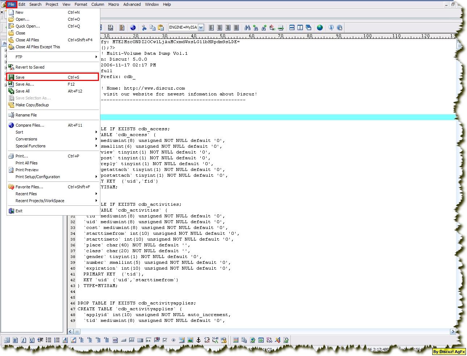This screenshot has width=467, height=356.
Task: Click the split window vertically icon
Action: point(300,28)
